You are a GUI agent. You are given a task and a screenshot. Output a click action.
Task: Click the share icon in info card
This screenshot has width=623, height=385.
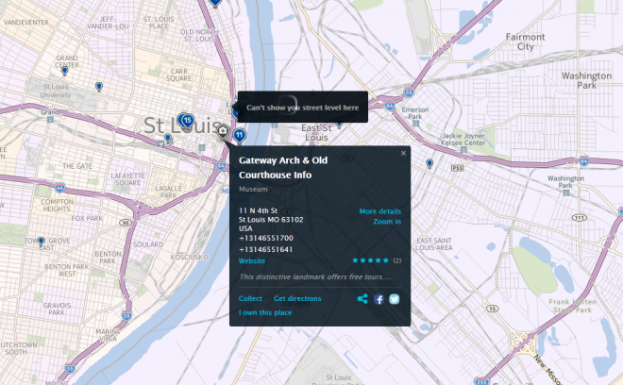(362, 299)
